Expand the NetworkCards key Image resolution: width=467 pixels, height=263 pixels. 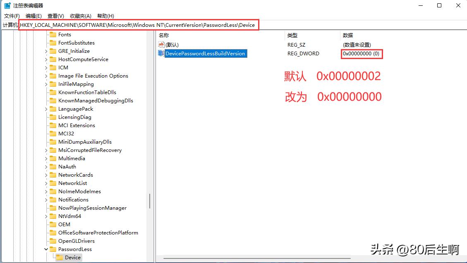pos(46,175)
